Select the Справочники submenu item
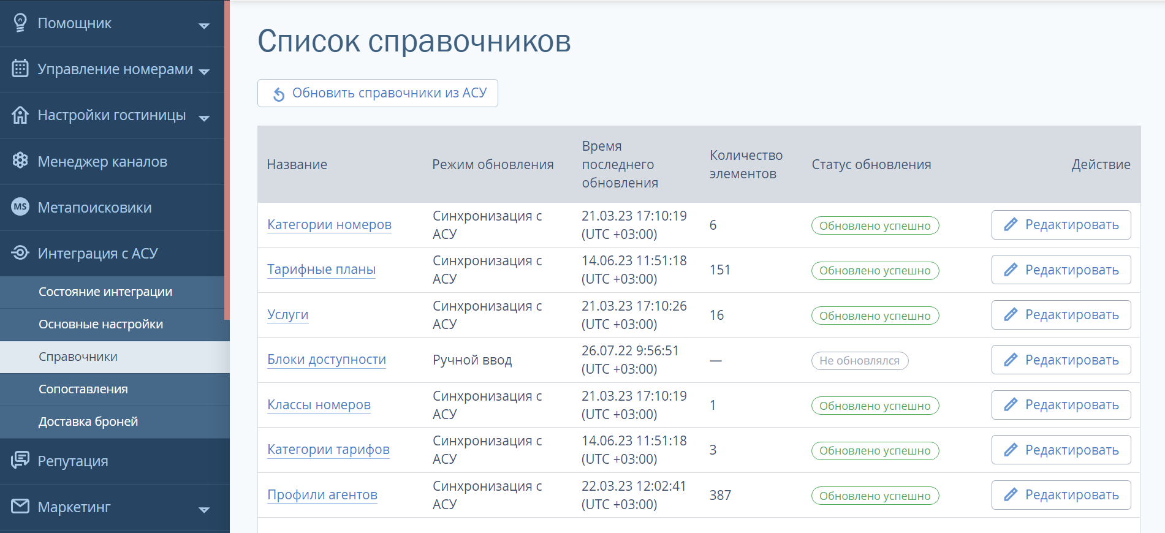1165x533 pixels. tap(115, 357)
